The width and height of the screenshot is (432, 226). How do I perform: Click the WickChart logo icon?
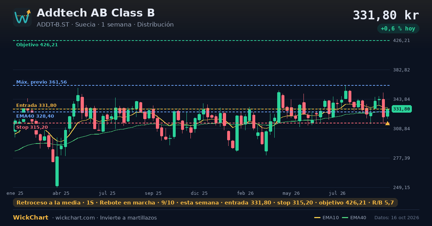[22, 17]
